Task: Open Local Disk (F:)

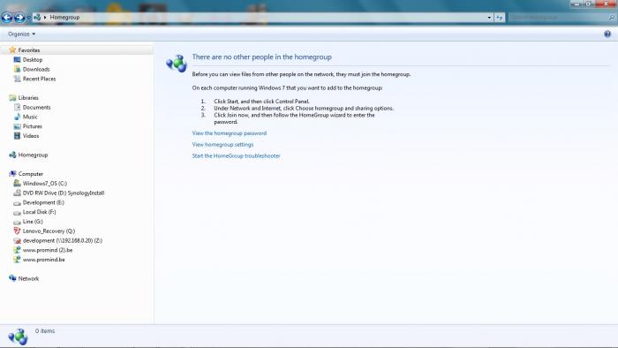Action: tap(39, 212)
